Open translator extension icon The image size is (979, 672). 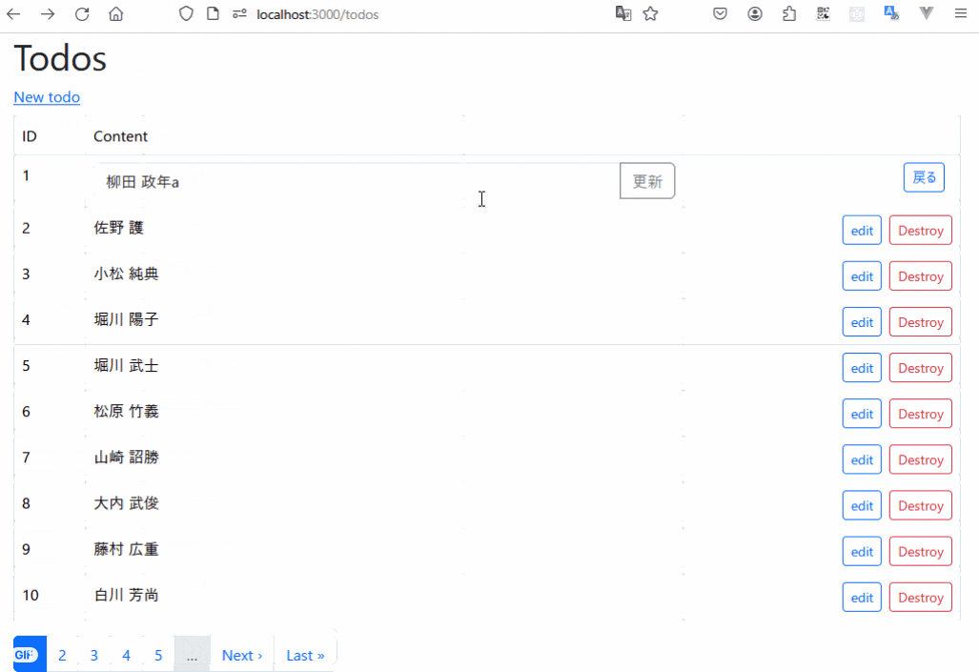(x=891, y=13)
